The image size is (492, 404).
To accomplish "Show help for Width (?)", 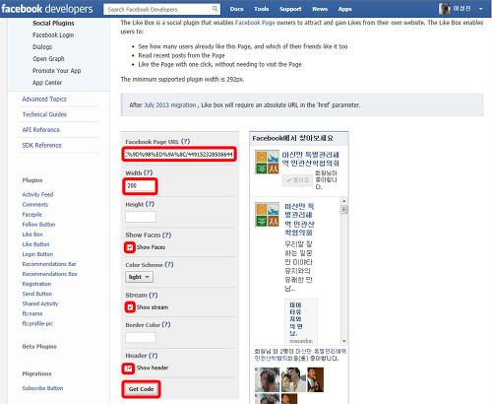I will (x=149, y=172).
